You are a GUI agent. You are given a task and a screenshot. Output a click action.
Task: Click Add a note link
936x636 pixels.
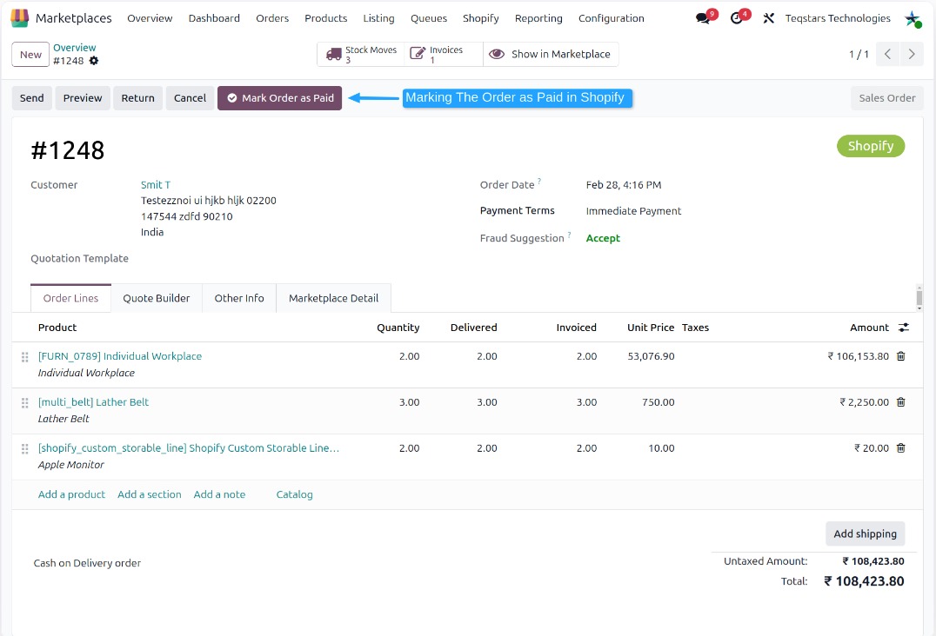[x=219, y=494]
